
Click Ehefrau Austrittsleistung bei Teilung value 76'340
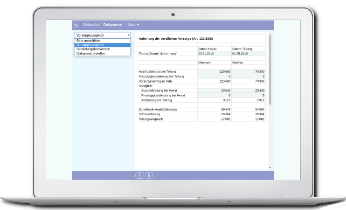point(248,71)
